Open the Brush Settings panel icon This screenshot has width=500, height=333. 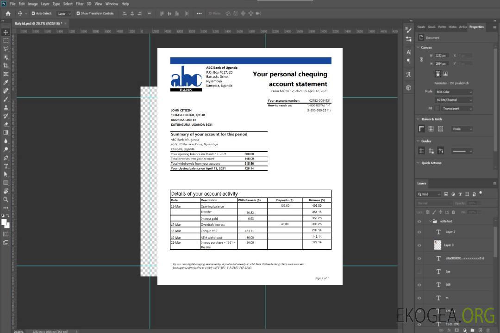[x=409, y=30]
